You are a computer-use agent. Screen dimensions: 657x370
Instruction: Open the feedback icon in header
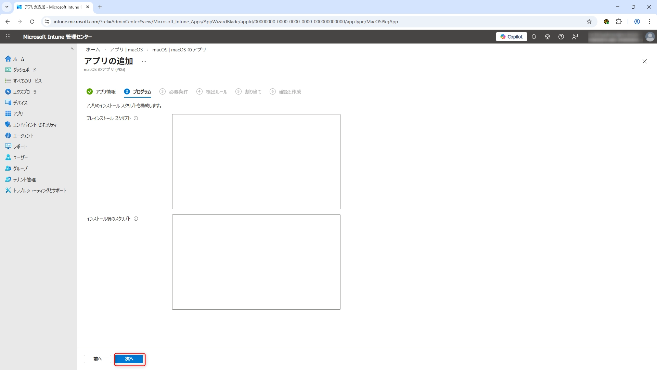(x=575, y=37)
